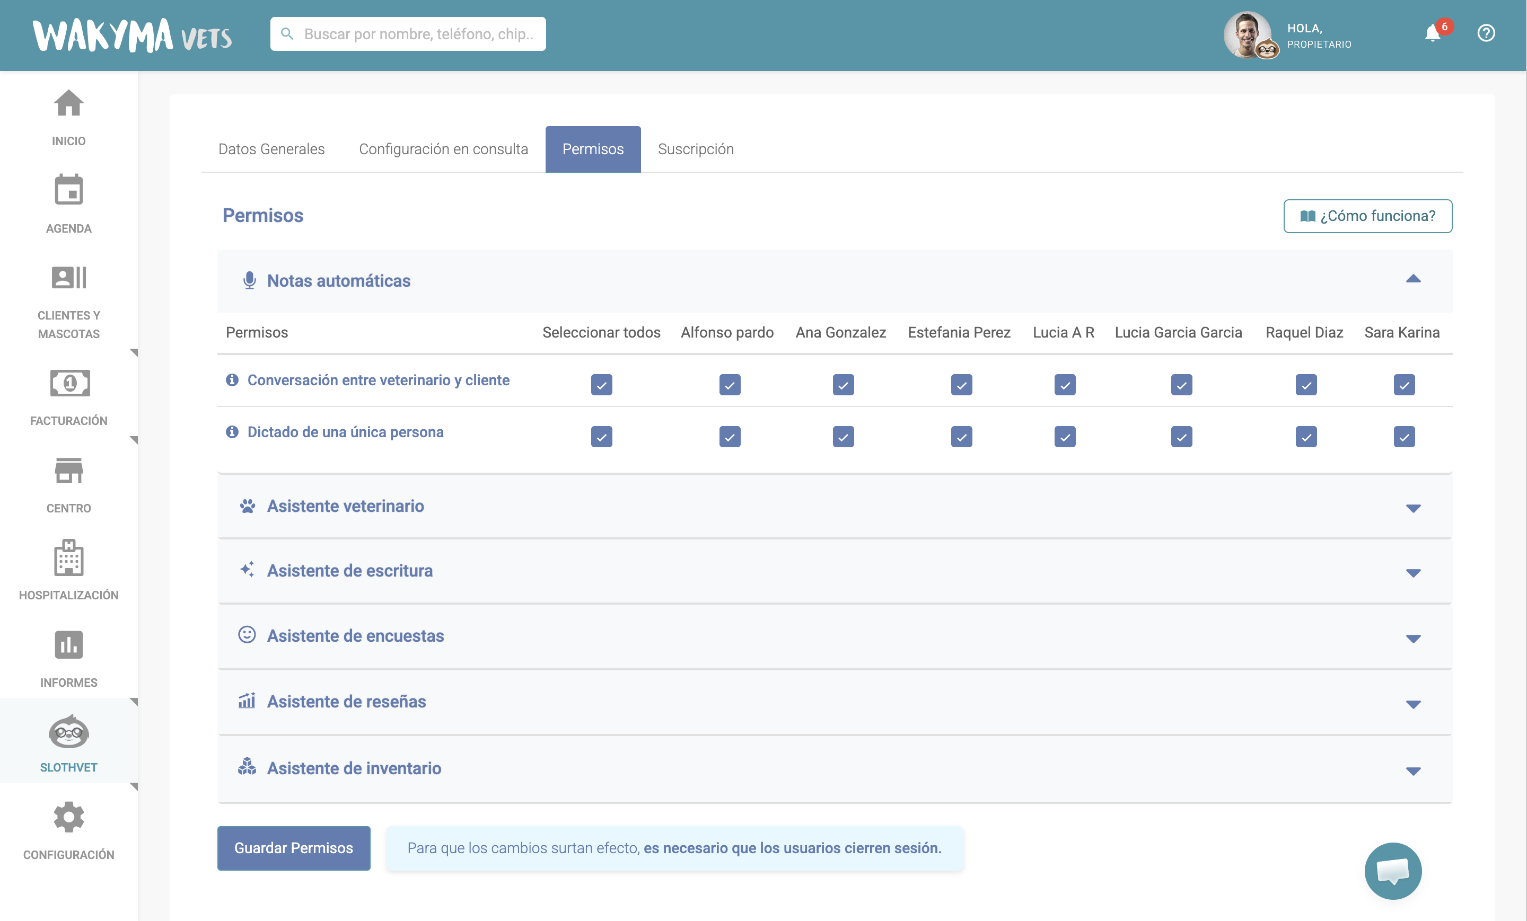1527x921 pixels.
Task: Click the Hola, Propietario user label
Action: pyautogui.click(x=1319, y=36)
